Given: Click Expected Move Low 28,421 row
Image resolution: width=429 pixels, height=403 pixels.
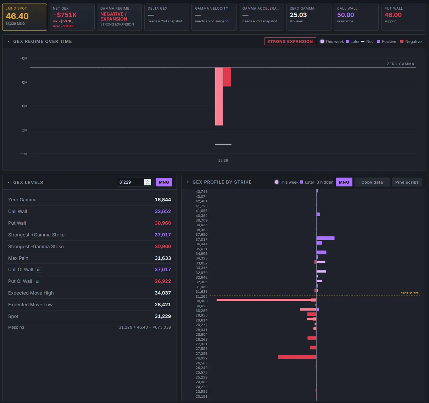Looking at the screenshot, I should click(x=89, y=305).
